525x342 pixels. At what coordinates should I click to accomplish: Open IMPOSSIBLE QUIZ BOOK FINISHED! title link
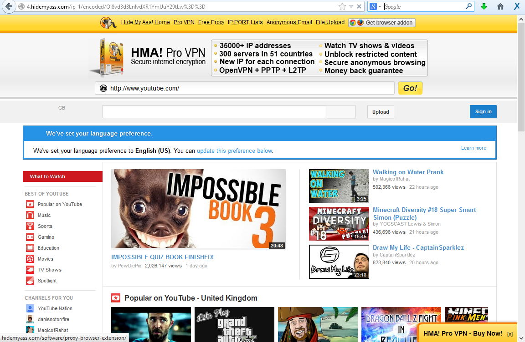coord(162,257)
